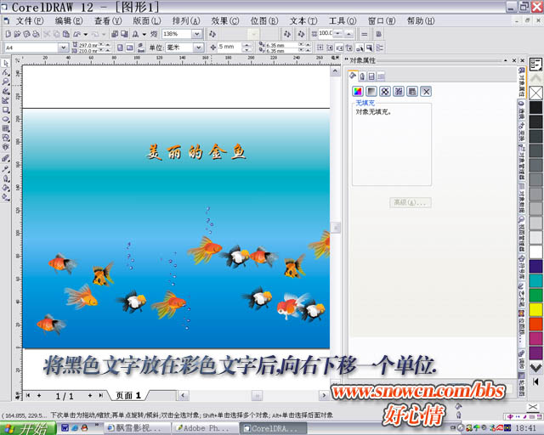Expand the application launcher dropdown arrow
The width and height of the screenshot is (544, 435).
coord(144,34)
